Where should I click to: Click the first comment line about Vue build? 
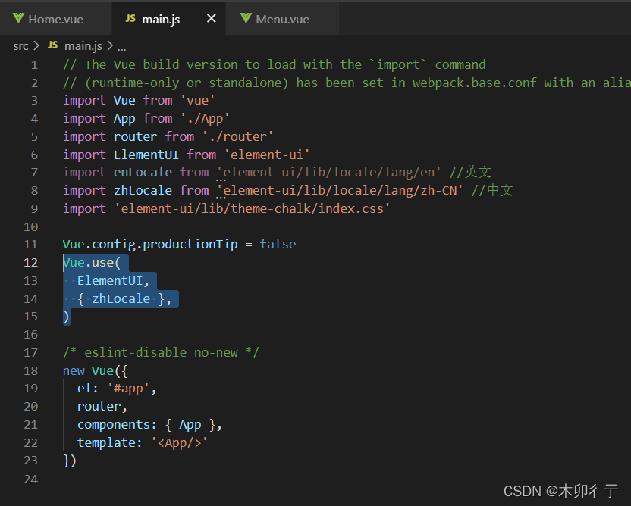tap(274, 64)
